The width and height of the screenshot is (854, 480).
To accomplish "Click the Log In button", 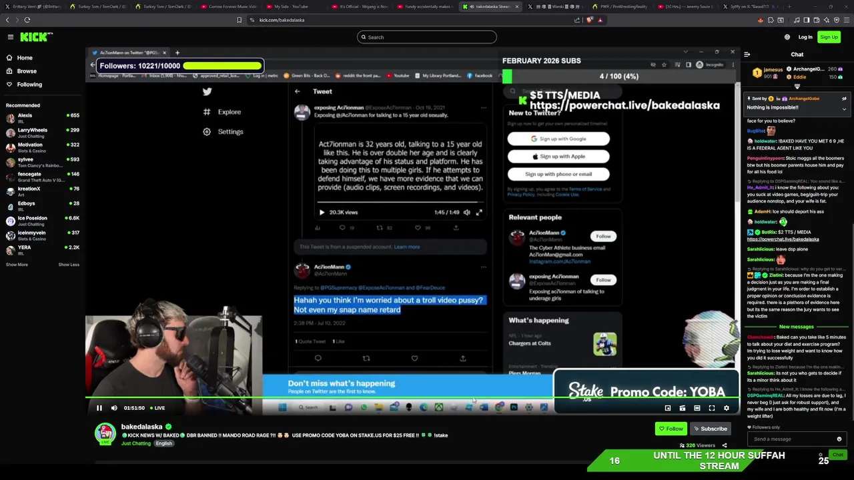I will (805, 37).
